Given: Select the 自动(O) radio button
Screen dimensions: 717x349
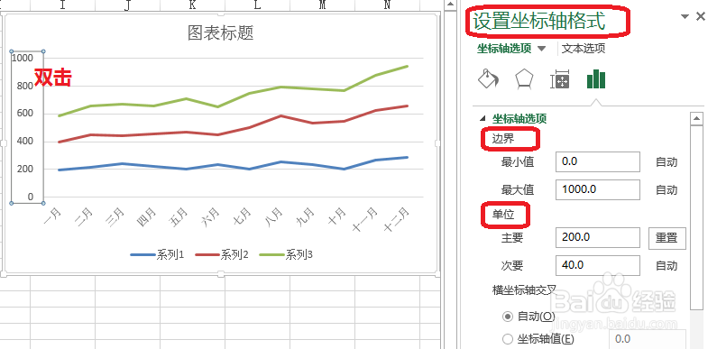Looking at the screenshot, I should 508,316.
